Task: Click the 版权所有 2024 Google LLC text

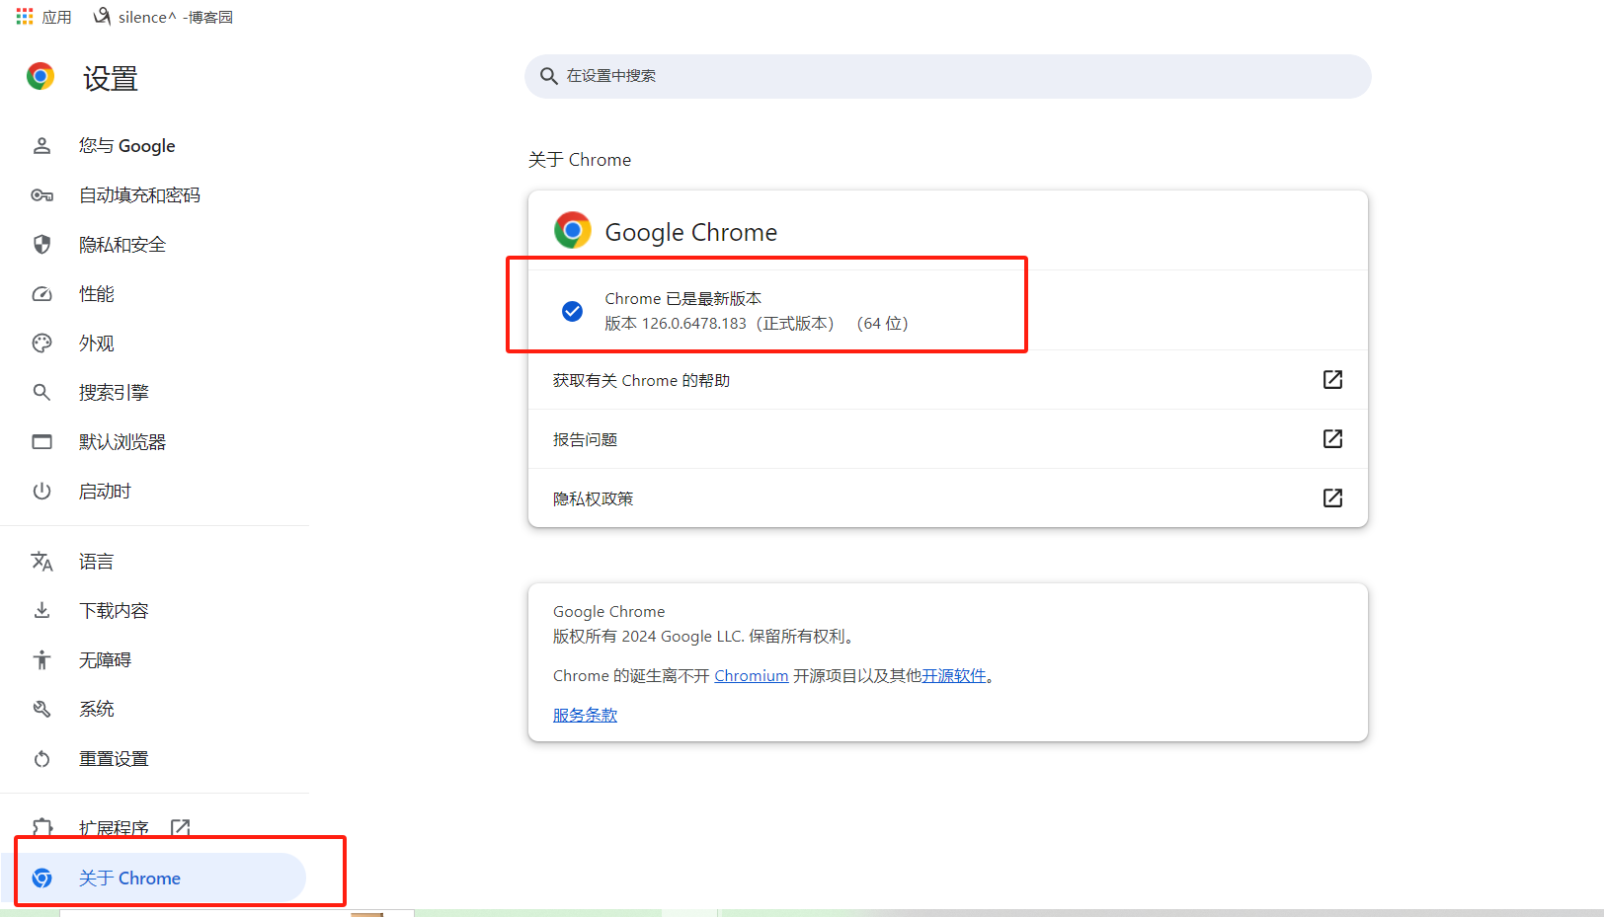Action: (x=703, y=637)
